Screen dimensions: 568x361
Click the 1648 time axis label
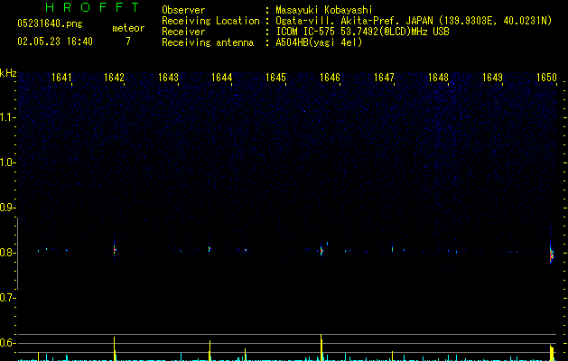pyautogui.click(x=438, y=78)
